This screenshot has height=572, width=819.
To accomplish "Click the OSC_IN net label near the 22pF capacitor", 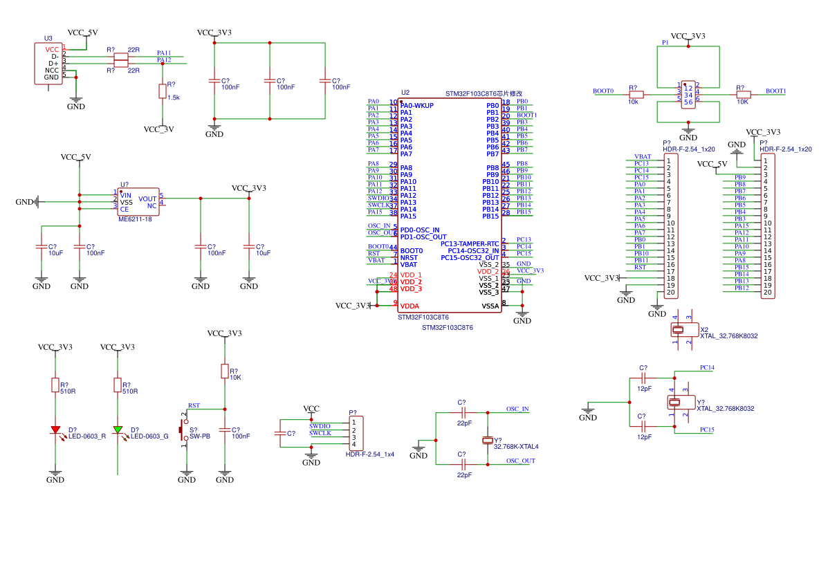I will 517,409.
